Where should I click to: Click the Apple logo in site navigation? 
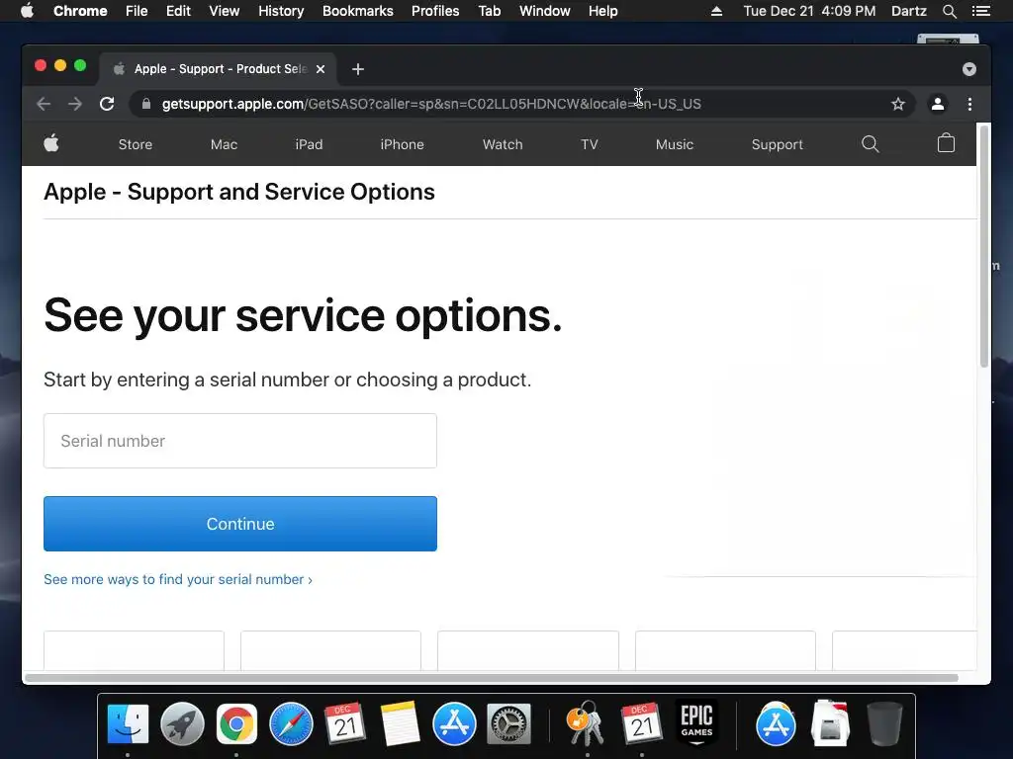[51, 143]
